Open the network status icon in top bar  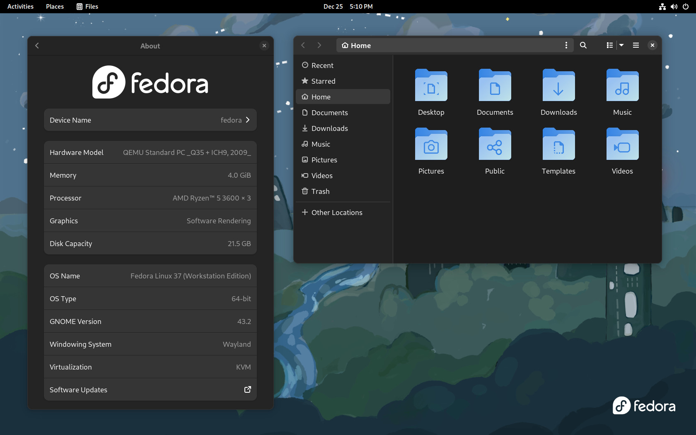pyautogui.click(x=662, y=7)
